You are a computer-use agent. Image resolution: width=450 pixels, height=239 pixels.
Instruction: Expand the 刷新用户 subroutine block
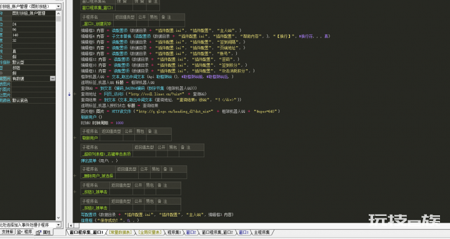coord(75,138)
